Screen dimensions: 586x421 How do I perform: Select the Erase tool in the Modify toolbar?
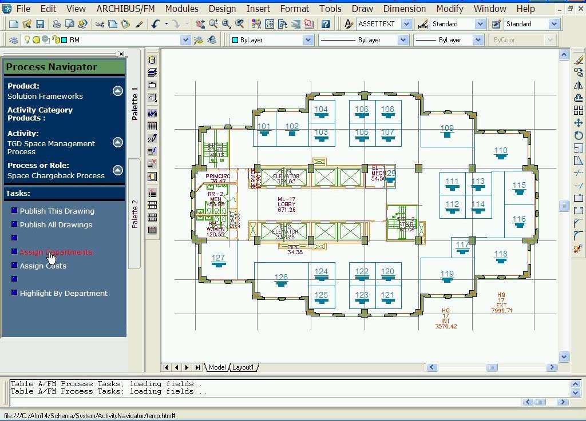(578, 60)
